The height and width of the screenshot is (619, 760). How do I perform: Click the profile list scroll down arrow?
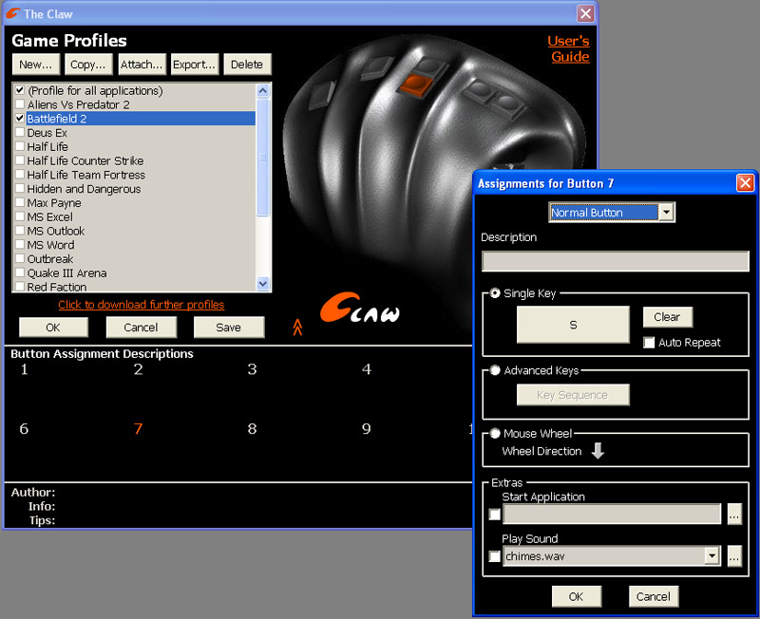[263, 284]
